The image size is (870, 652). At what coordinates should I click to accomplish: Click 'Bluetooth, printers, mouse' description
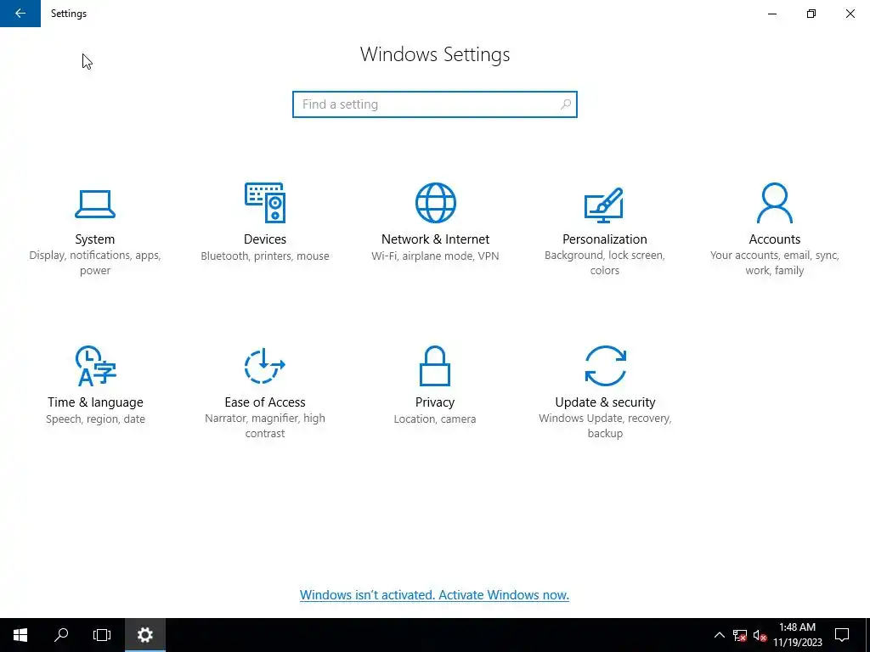(265, 256)
